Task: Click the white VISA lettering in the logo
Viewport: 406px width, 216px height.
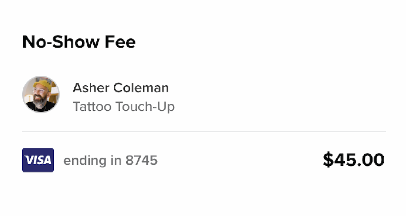Action: tap(38, 160)
